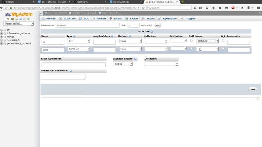The width and height of the screenshot is (262, 147).
Task: Open the Recent tables dropdown
Action: pyautogui.click(x=18, y=24)
